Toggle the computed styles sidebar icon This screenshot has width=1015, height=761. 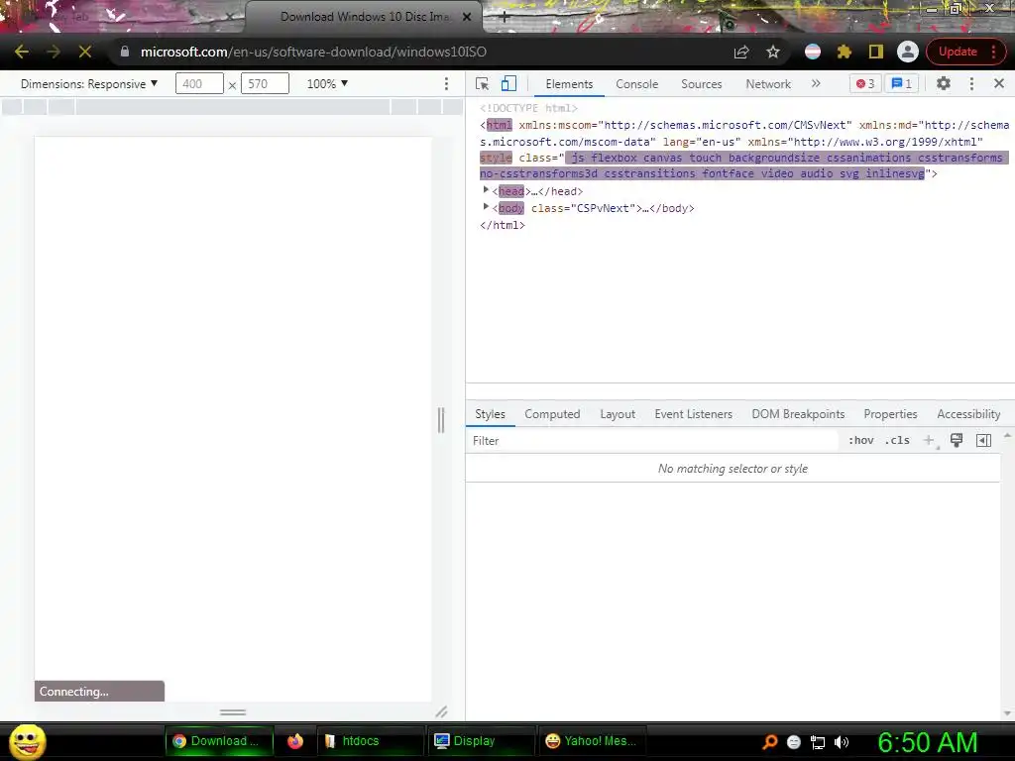point(984,440)
